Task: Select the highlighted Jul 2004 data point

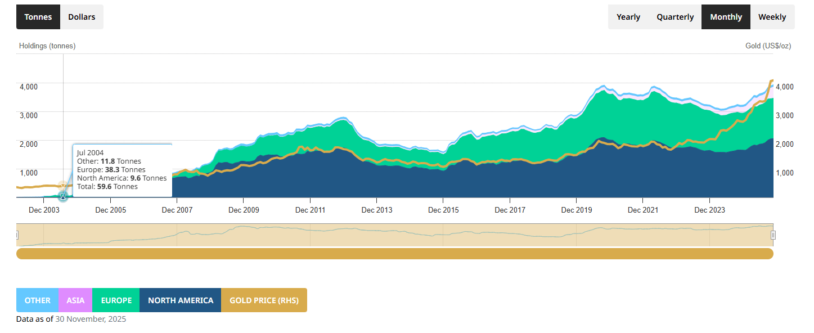Action: pyautogui.click(x=63, y=196)
